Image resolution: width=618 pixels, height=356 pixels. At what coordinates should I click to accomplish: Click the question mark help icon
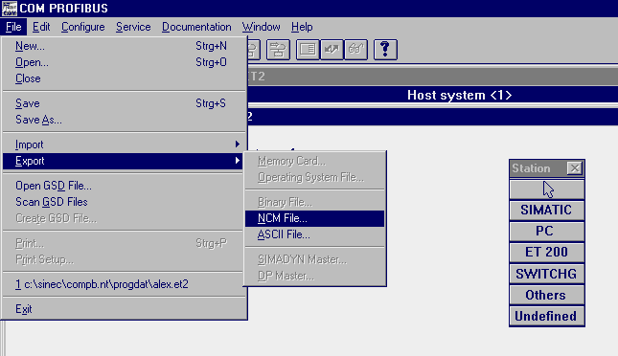pyautogui.click(x=385, y=50)
